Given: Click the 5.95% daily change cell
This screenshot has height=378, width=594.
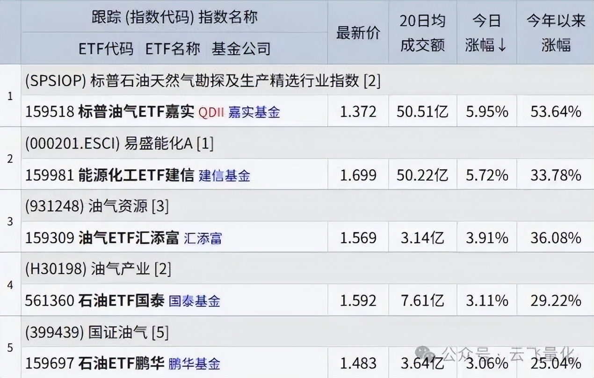Looking at the screenshot, I should point(486,111).
